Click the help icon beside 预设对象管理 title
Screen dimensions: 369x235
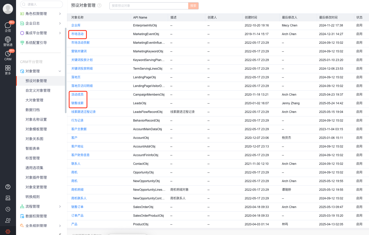click(99, 5)
